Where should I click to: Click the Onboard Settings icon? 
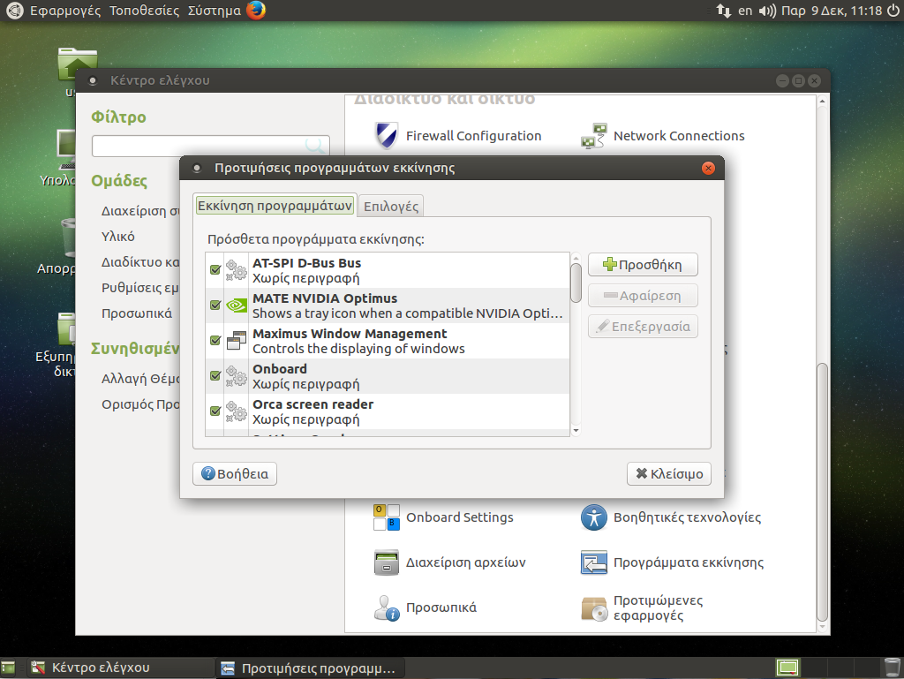(x=386, y=517)
